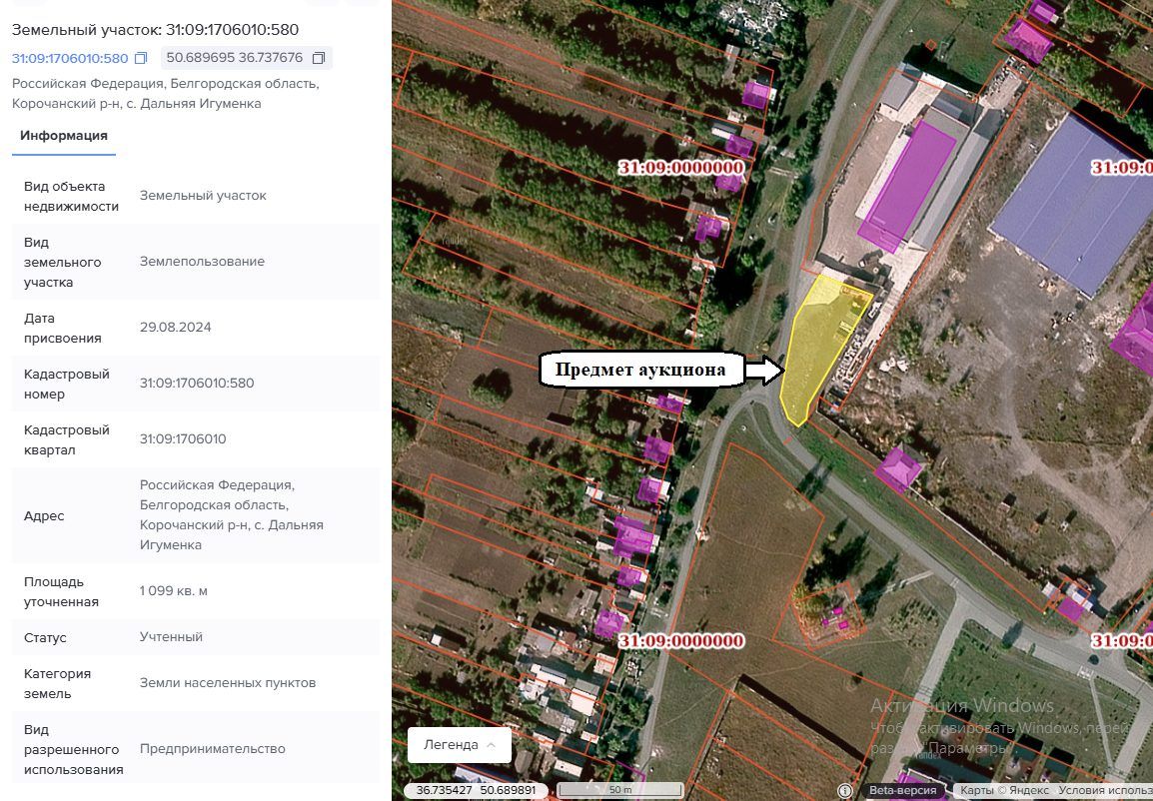The height and width of the screenshot is (801, 1153).
Task: Select the table value Земельный участок
Action: [203, 196]
